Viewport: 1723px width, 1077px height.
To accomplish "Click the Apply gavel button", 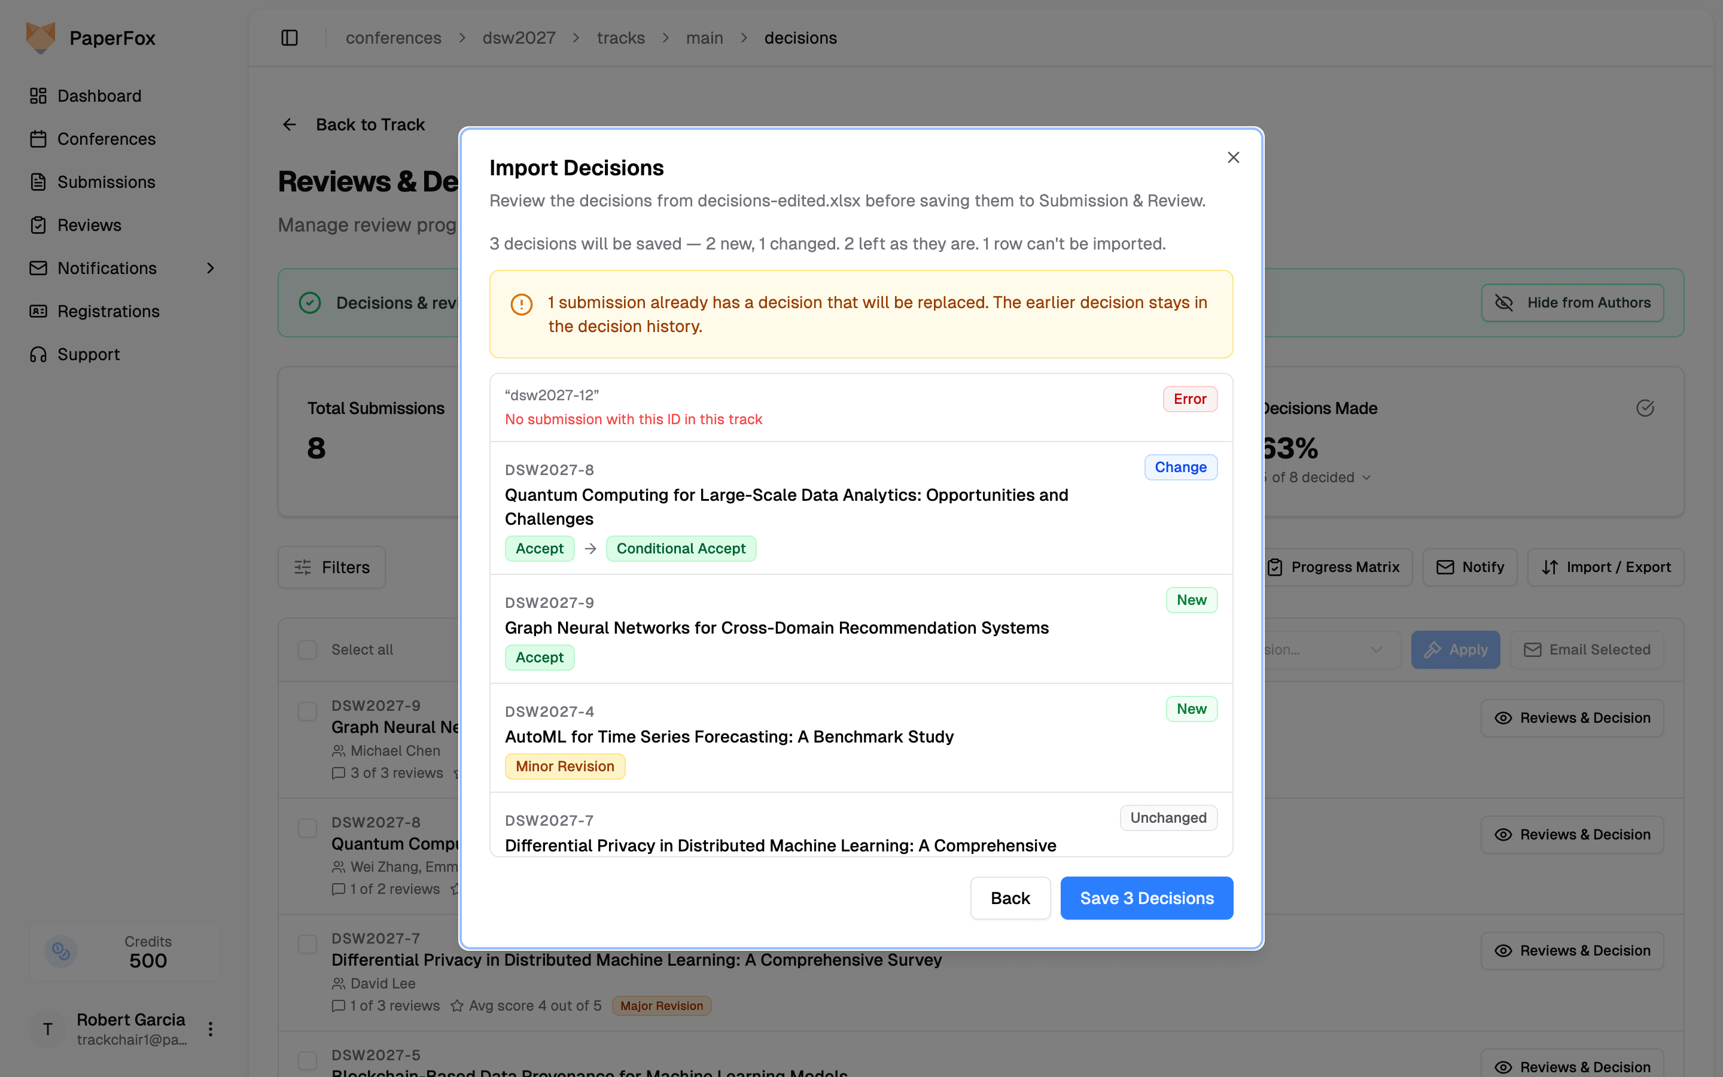I will 1456,650.
